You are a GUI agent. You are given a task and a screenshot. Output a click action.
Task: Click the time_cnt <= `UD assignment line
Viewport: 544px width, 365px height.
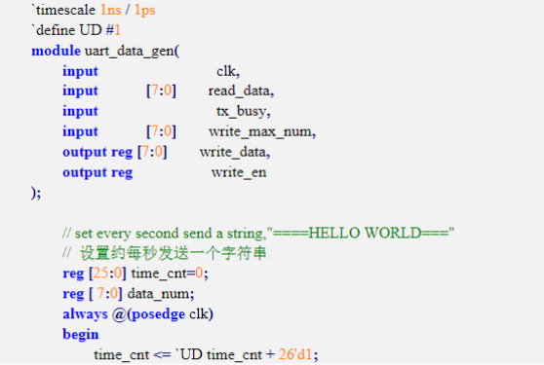tap(206, 354)
